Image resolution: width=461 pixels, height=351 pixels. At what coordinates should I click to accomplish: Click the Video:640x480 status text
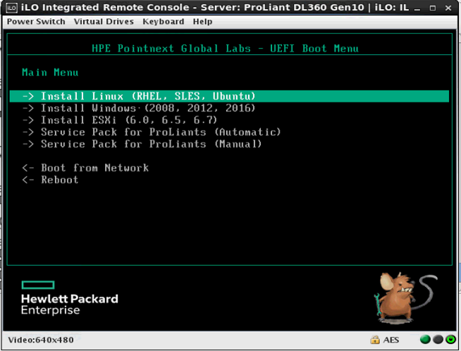click(41, 340)
